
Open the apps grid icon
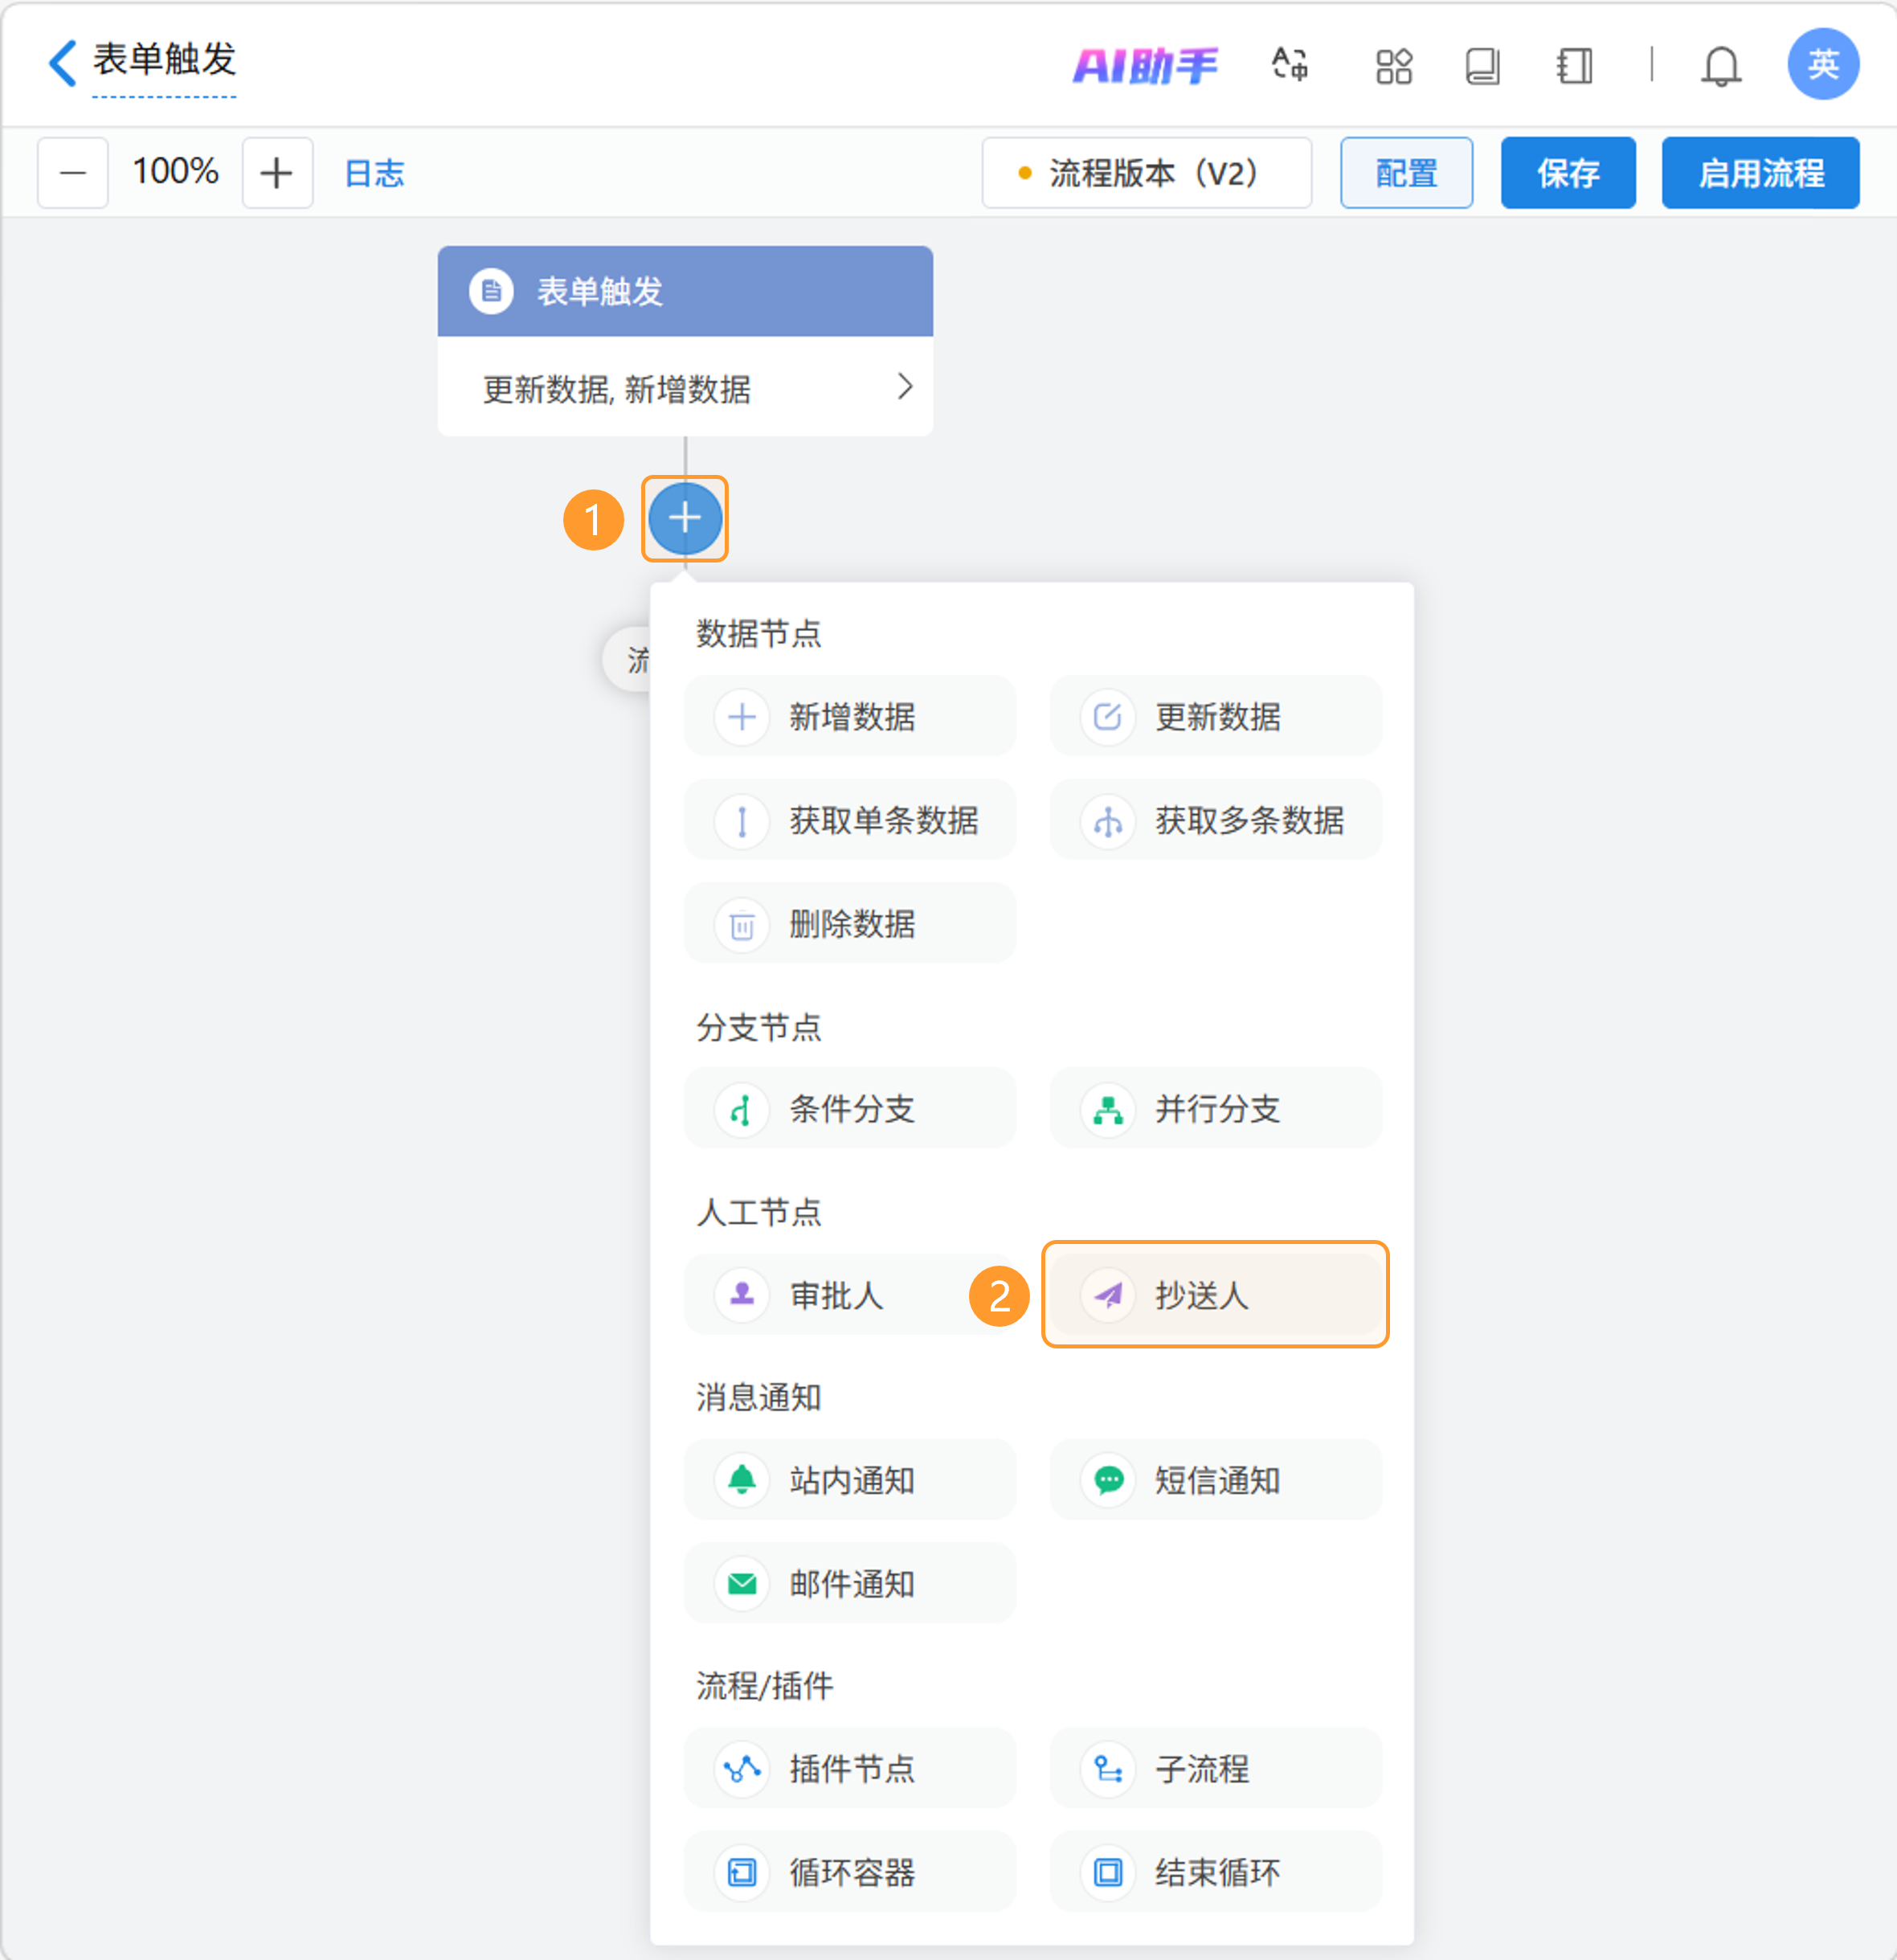click(1393, 66)
